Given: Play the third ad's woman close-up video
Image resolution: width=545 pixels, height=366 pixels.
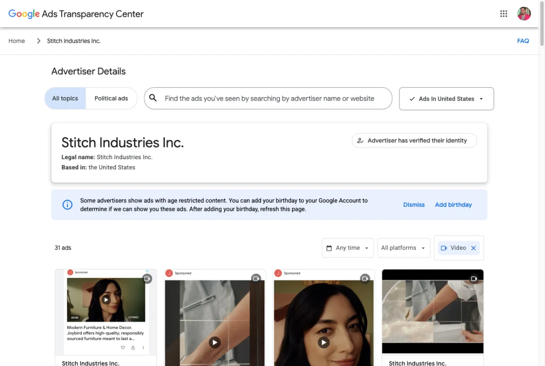Looking at the screenshot, I should click(x=323, y=342).
